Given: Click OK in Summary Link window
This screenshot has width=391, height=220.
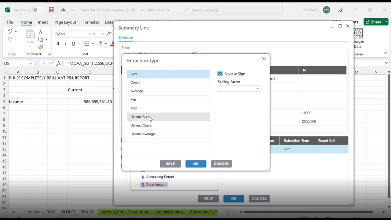Looking at the screenshot, I should (234, 199).
